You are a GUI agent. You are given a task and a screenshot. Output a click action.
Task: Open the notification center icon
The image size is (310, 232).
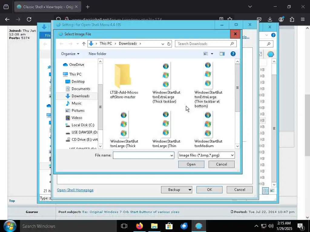coord(301,226)
